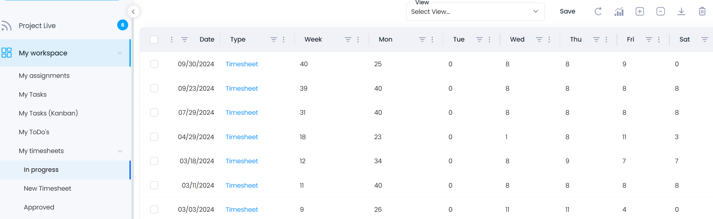Image resolution: width=713 pixels, height=219 pixels.
Task: Open My ToDo's
Action: coord(34,132)
